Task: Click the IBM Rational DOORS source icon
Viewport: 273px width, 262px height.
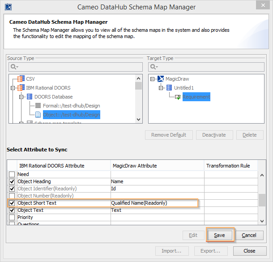Action: click(x=21, y=88)
